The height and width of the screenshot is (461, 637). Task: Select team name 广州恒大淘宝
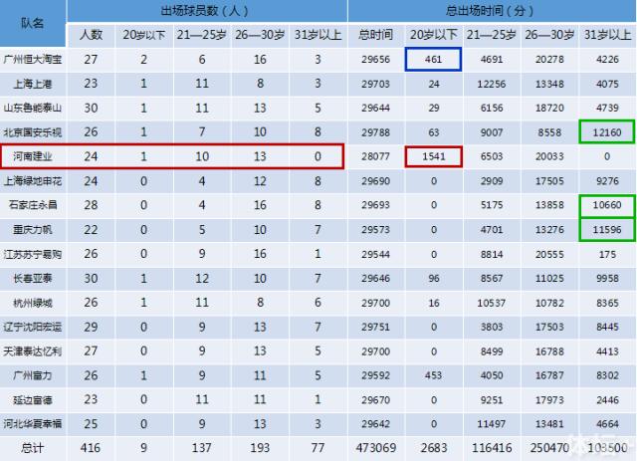33,60
